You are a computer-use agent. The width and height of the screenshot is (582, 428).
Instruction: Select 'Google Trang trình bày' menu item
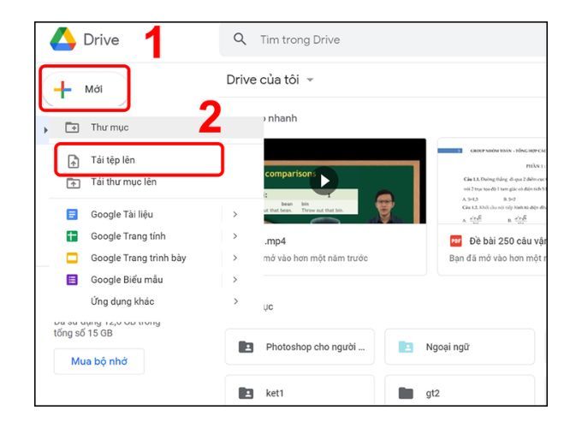156,258
